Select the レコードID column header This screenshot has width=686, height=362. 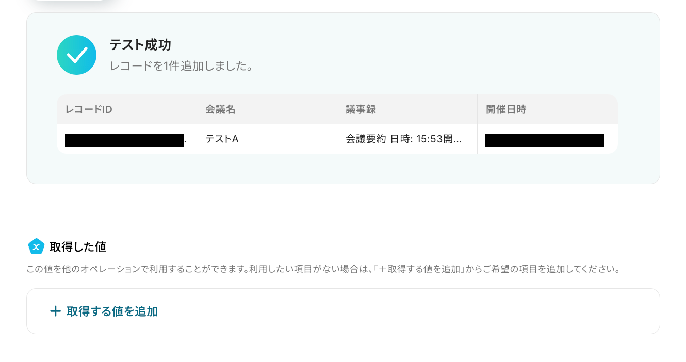click(x=89, y=109)
